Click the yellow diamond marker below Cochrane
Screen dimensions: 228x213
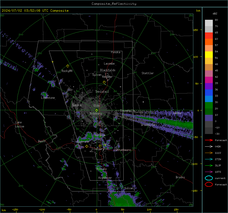click(x=87, y=146)
